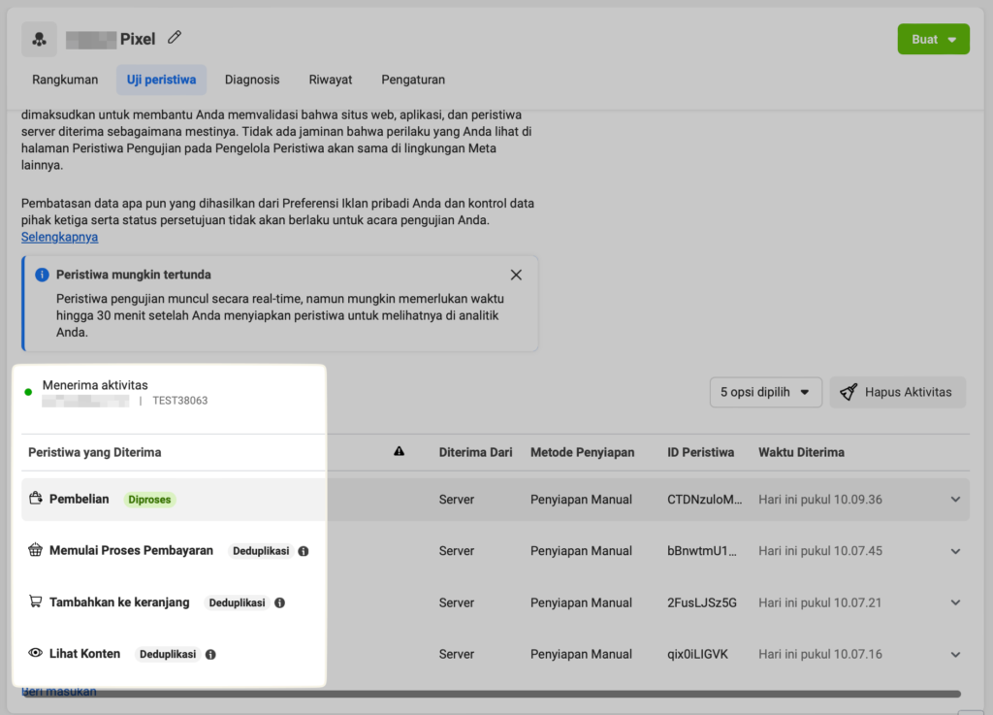Follow the Selengkapnya link

[x=59, y=237]
